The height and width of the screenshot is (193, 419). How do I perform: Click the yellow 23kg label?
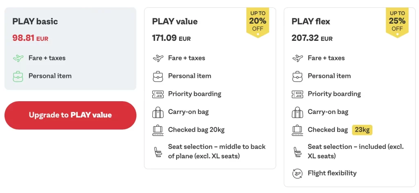[362, 130]
